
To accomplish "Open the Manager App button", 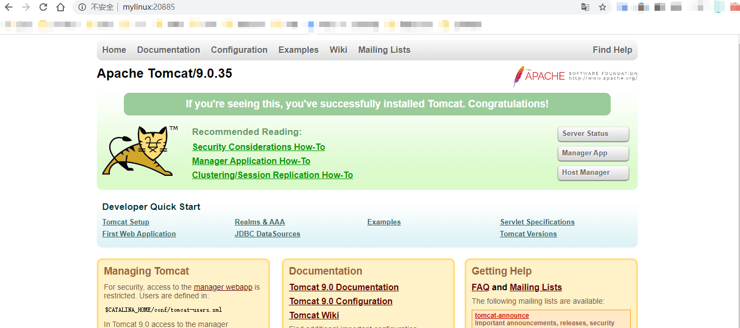I will click(x=593, y=153).
